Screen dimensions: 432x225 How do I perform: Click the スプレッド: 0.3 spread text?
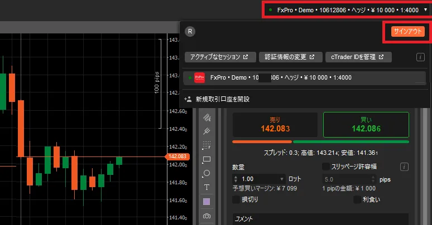click(281, 153)
